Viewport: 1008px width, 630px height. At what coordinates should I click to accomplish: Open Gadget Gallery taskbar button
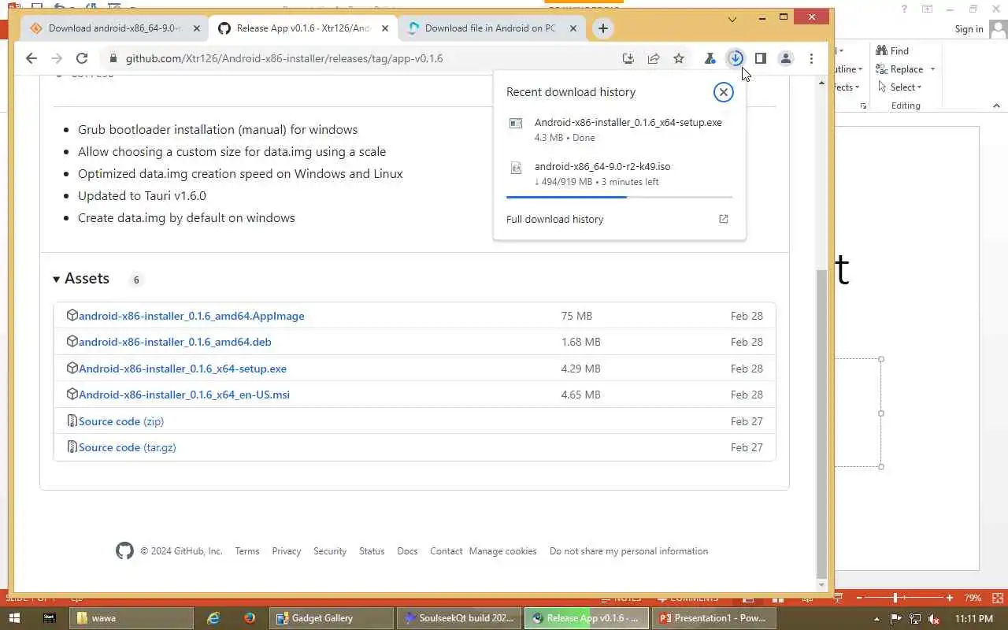[332, 618]
